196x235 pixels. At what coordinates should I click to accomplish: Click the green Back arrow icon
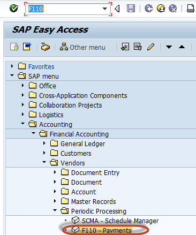click(149, 9)
